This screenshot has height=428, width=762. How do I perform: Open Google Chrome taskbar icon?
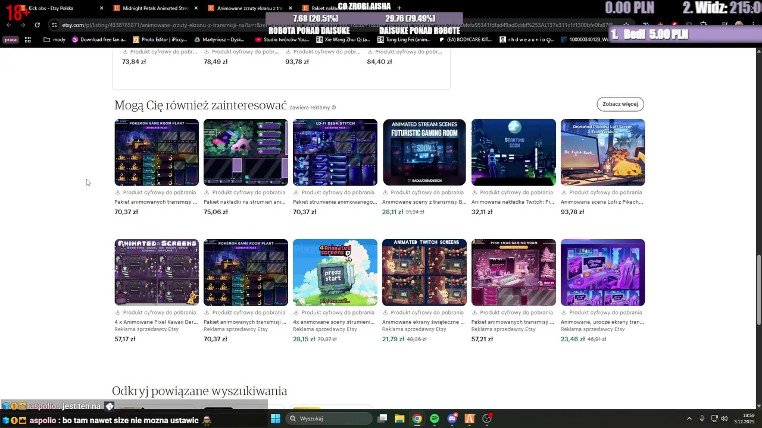pyautogui.click(x=417, y=418)
